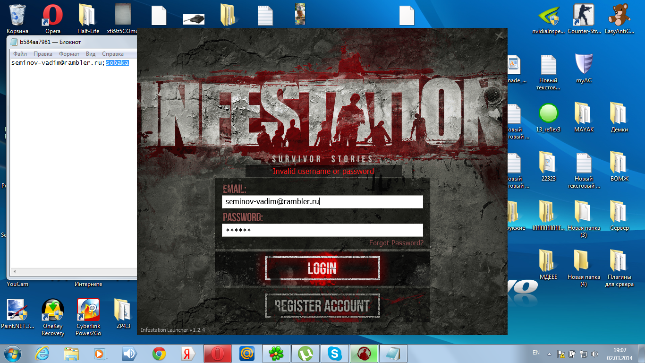Click the REGISTER ACCOUNT button
The image size is (645, 363).
point(322,305)
